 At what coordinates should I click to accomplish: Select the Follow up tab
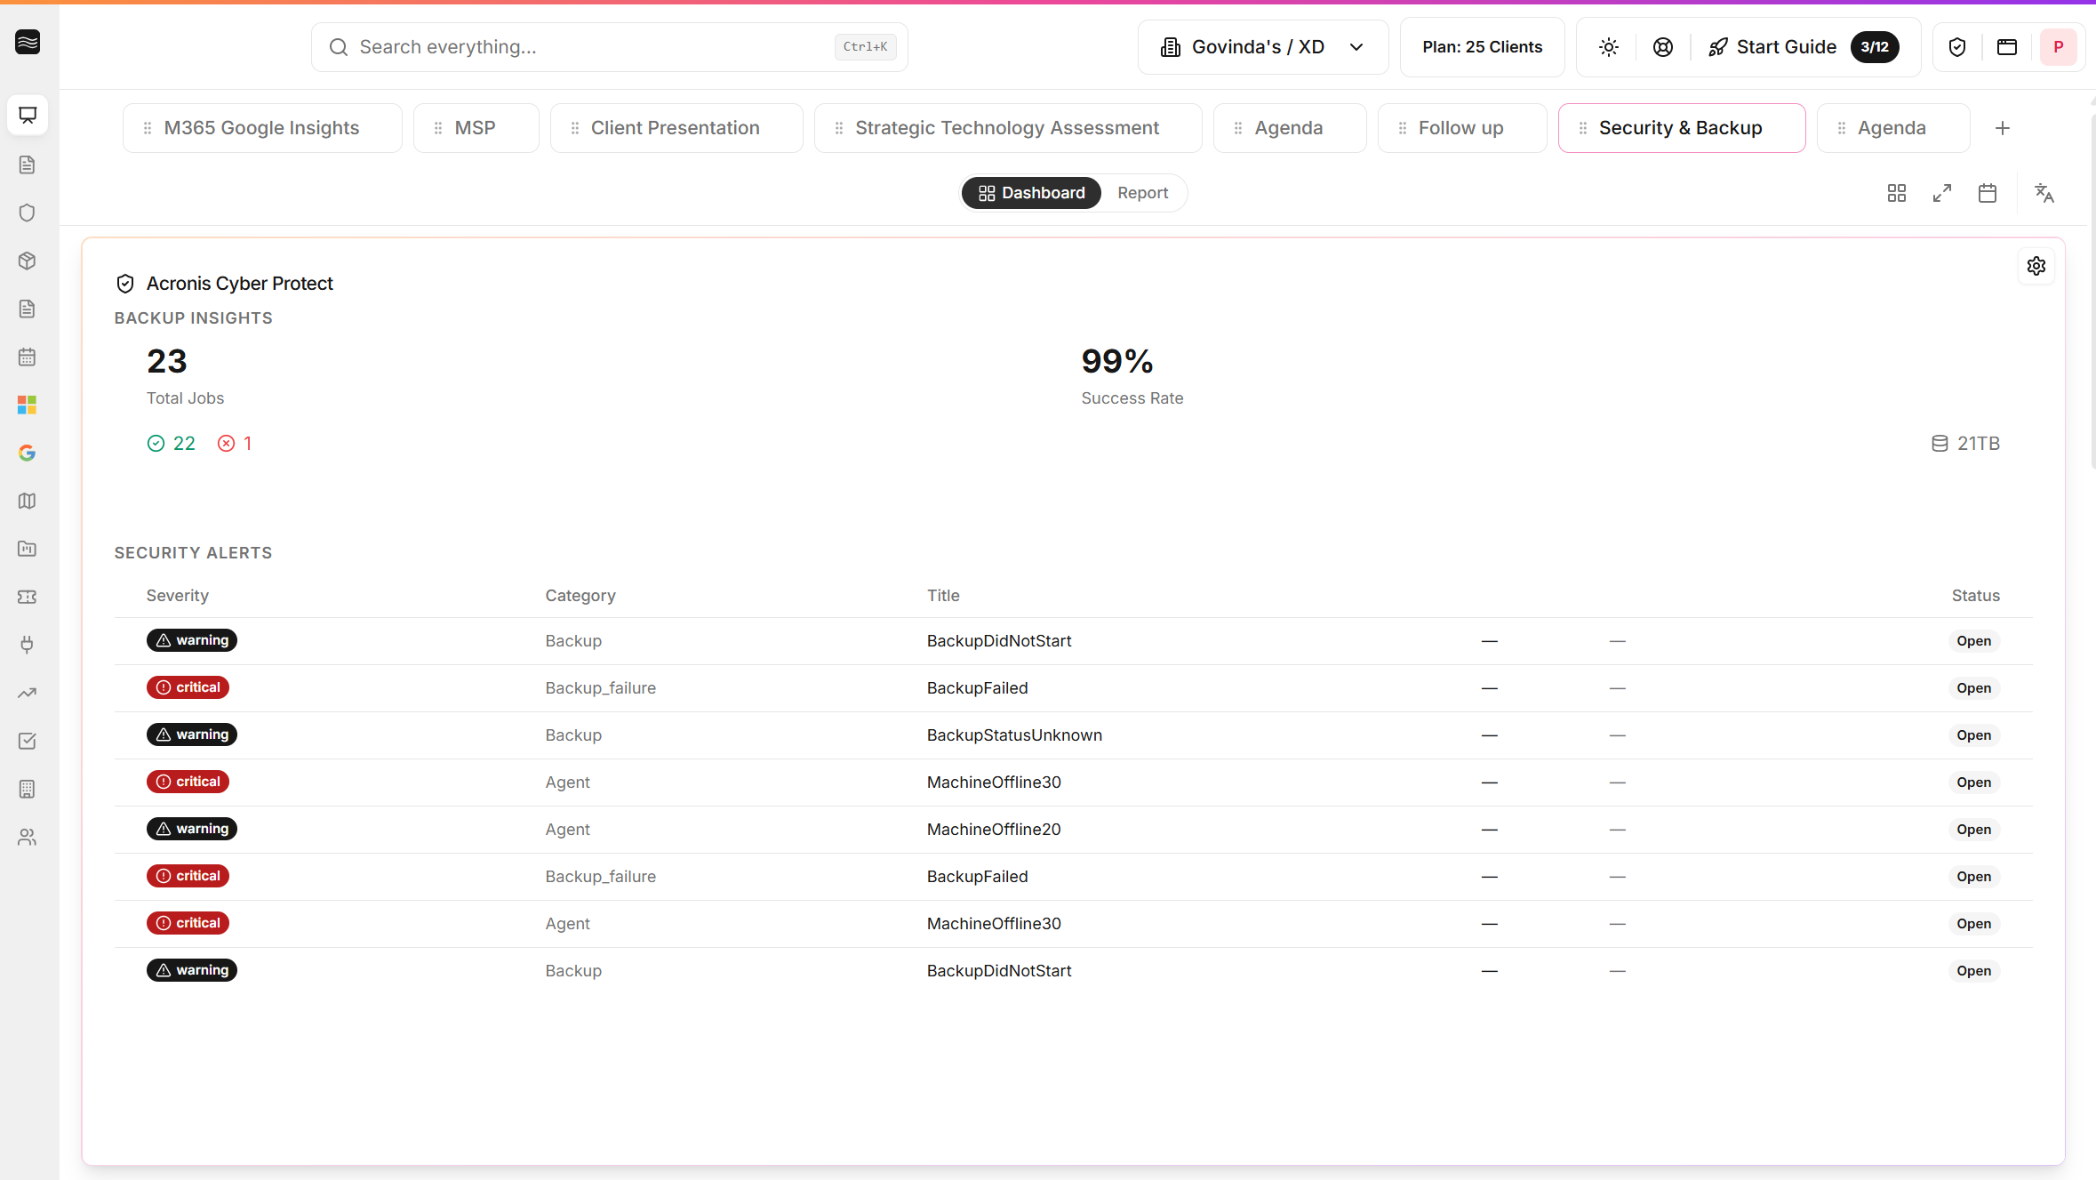coord(1461,128)
